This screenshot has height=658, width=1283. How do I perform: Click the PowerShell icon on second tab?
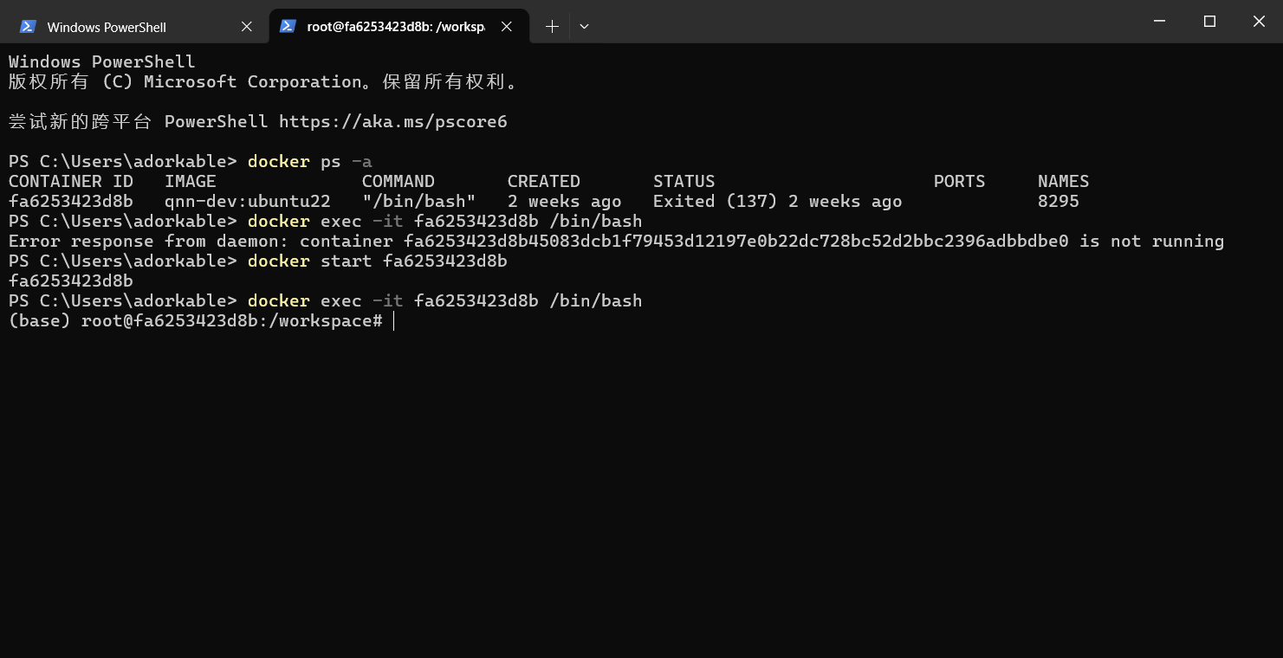pos(288,27)
